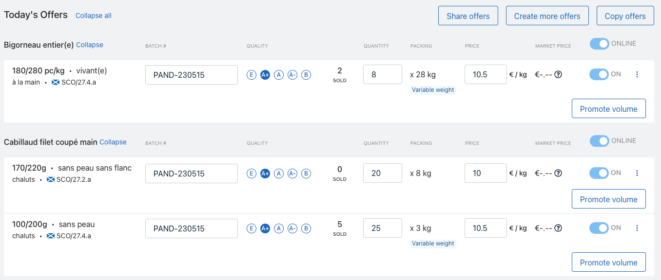Collapse the Bigorneau entier(e) section

pyautogui.click(x=90, y=45)
